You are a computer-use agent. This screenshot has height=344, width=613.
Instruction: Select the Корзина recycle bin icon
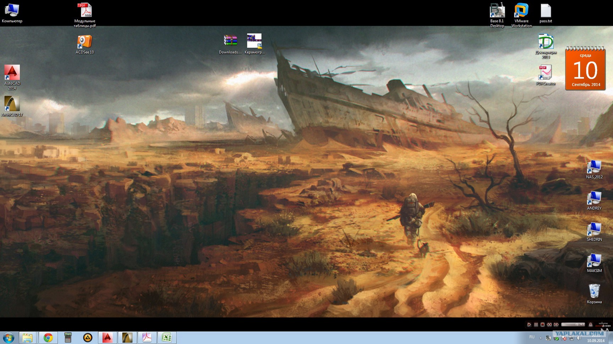click(594, 294)
